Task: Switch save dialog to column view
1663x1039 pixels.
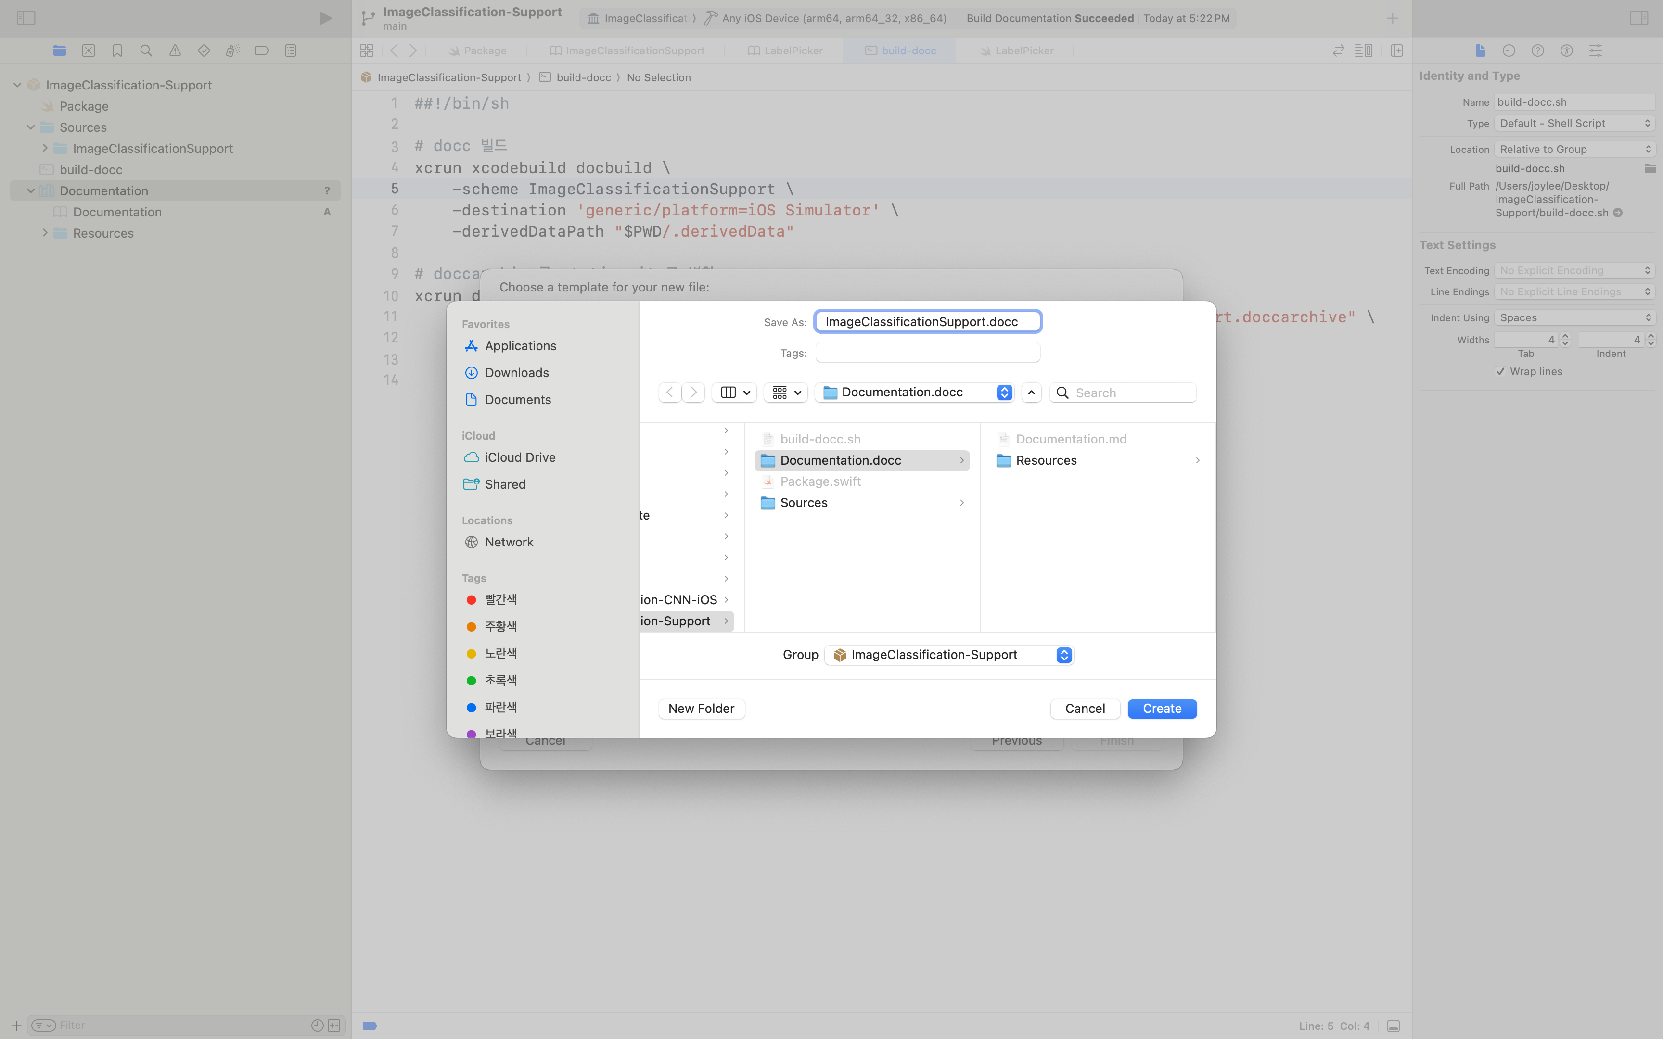Action: pos(734,393)
